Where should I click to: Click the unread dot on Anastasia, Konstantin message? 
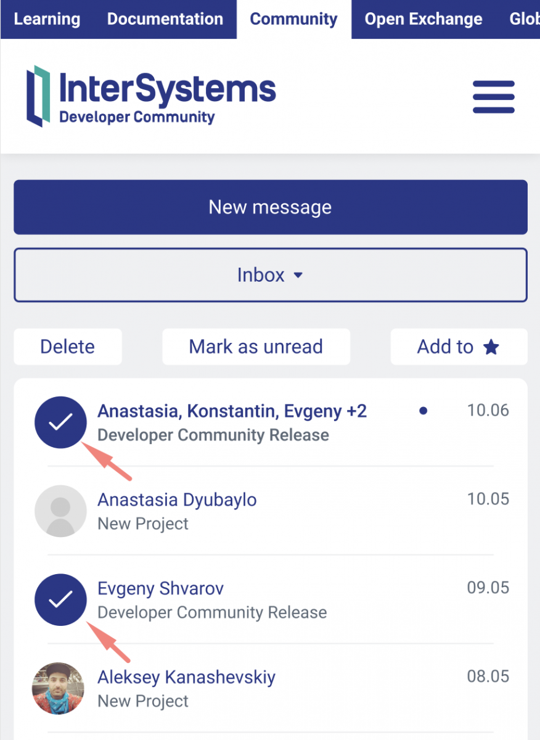(x=423, y=411)
